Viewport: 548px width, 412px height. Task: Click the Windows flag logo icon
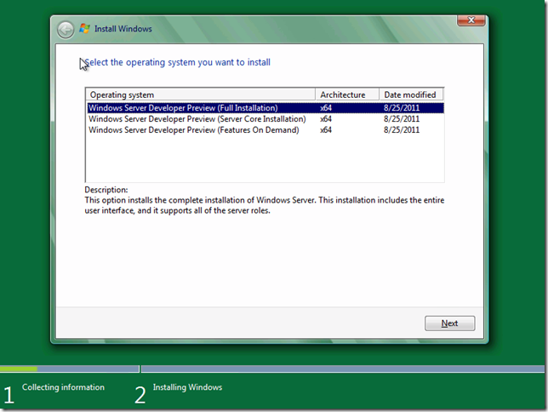(84, 29)
